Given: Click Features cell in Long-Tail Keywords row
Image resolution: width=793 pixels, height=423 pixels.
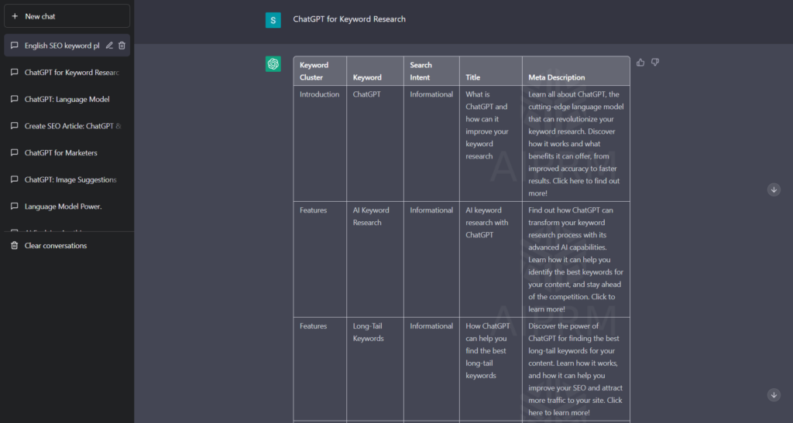Looking at the screenshot, I should pyautogui.click(x=320, y=370).
